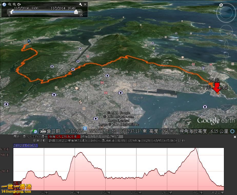Viewport: 237px width, 195px height.
Task: Click the historical imagery 2008 icon
Action: coord(43,131)
